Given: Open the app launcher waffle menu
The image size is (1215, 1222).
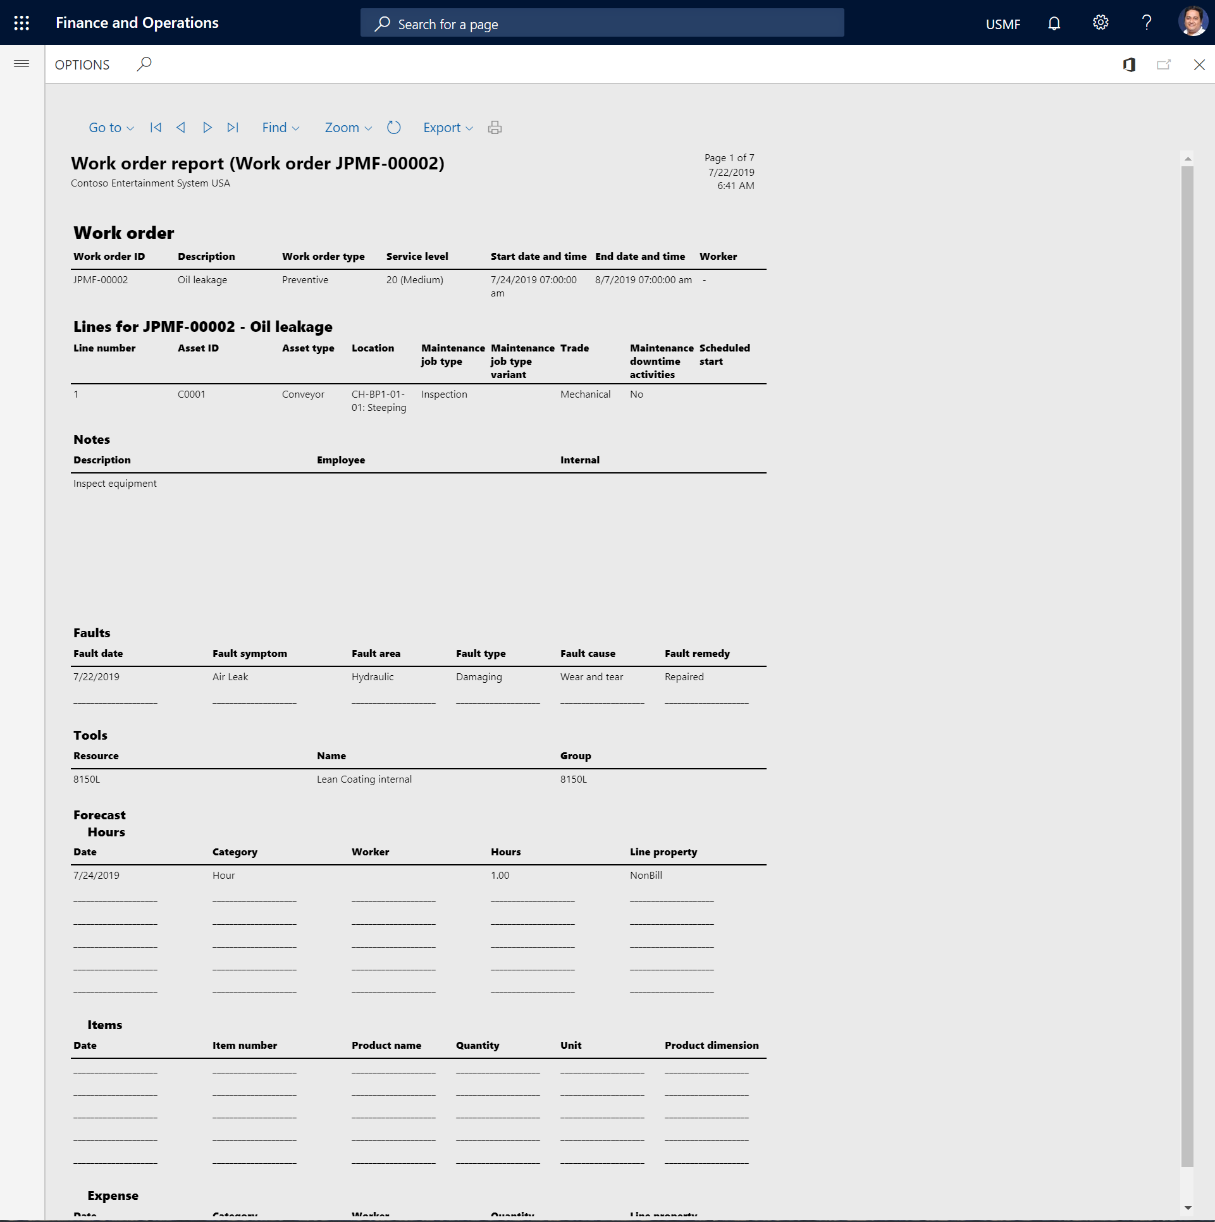Looking at the screenshot, I should 22,23.
